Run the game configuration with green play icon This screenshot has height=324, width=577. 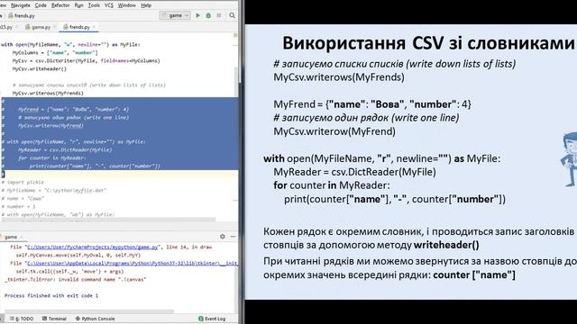click(198, 15)
